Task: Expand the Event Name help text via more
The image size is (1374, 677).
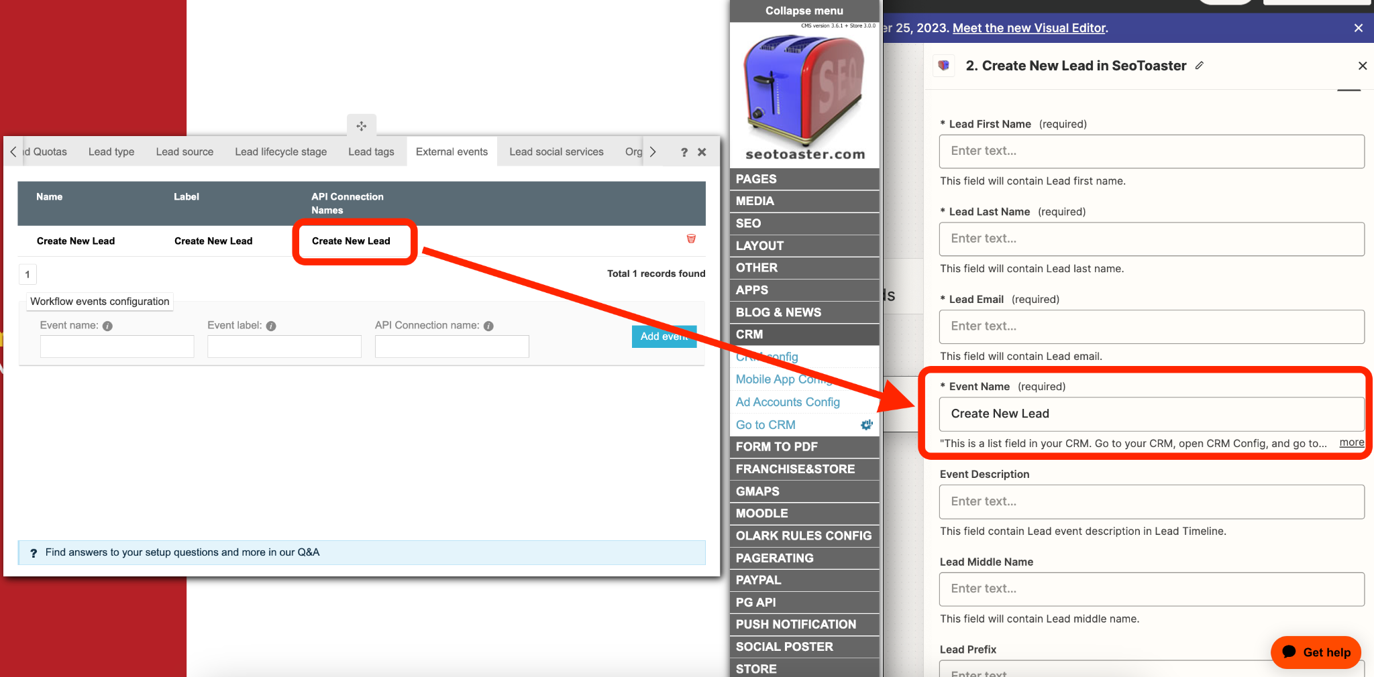Action: point(1352,442)
